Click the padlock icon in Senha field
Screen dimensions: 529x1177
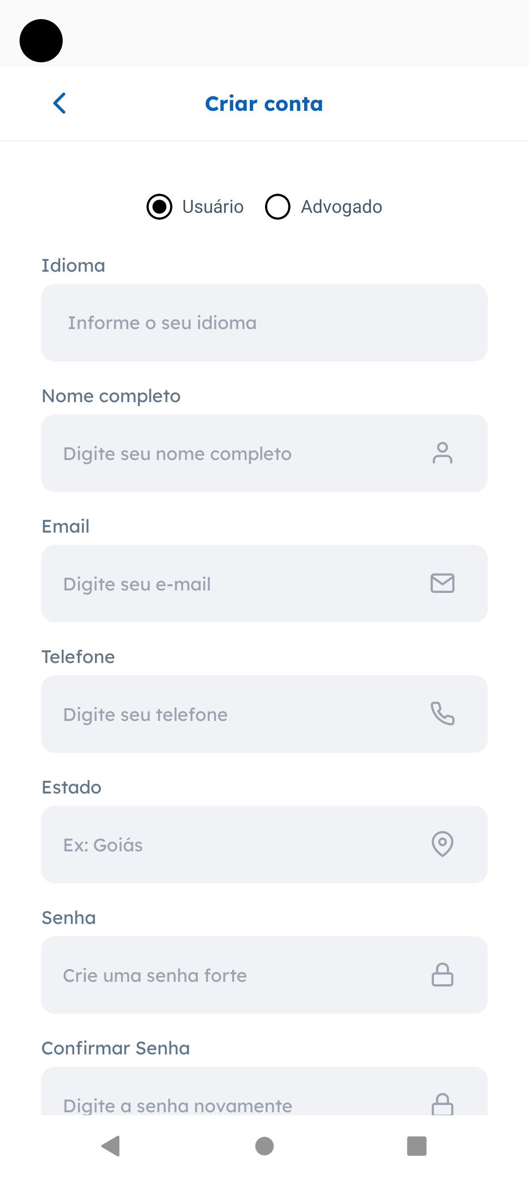(x=442, y=974)
